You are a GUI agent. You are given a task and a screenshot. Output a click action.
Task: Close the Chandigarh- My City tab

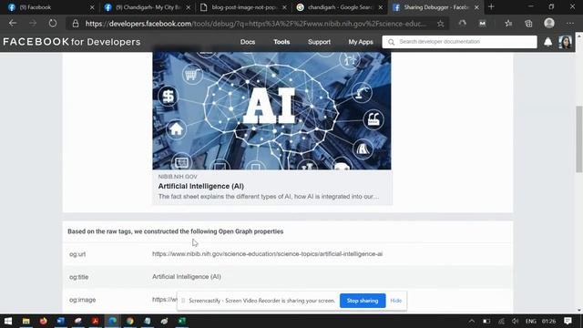click(x=189, y=7)
